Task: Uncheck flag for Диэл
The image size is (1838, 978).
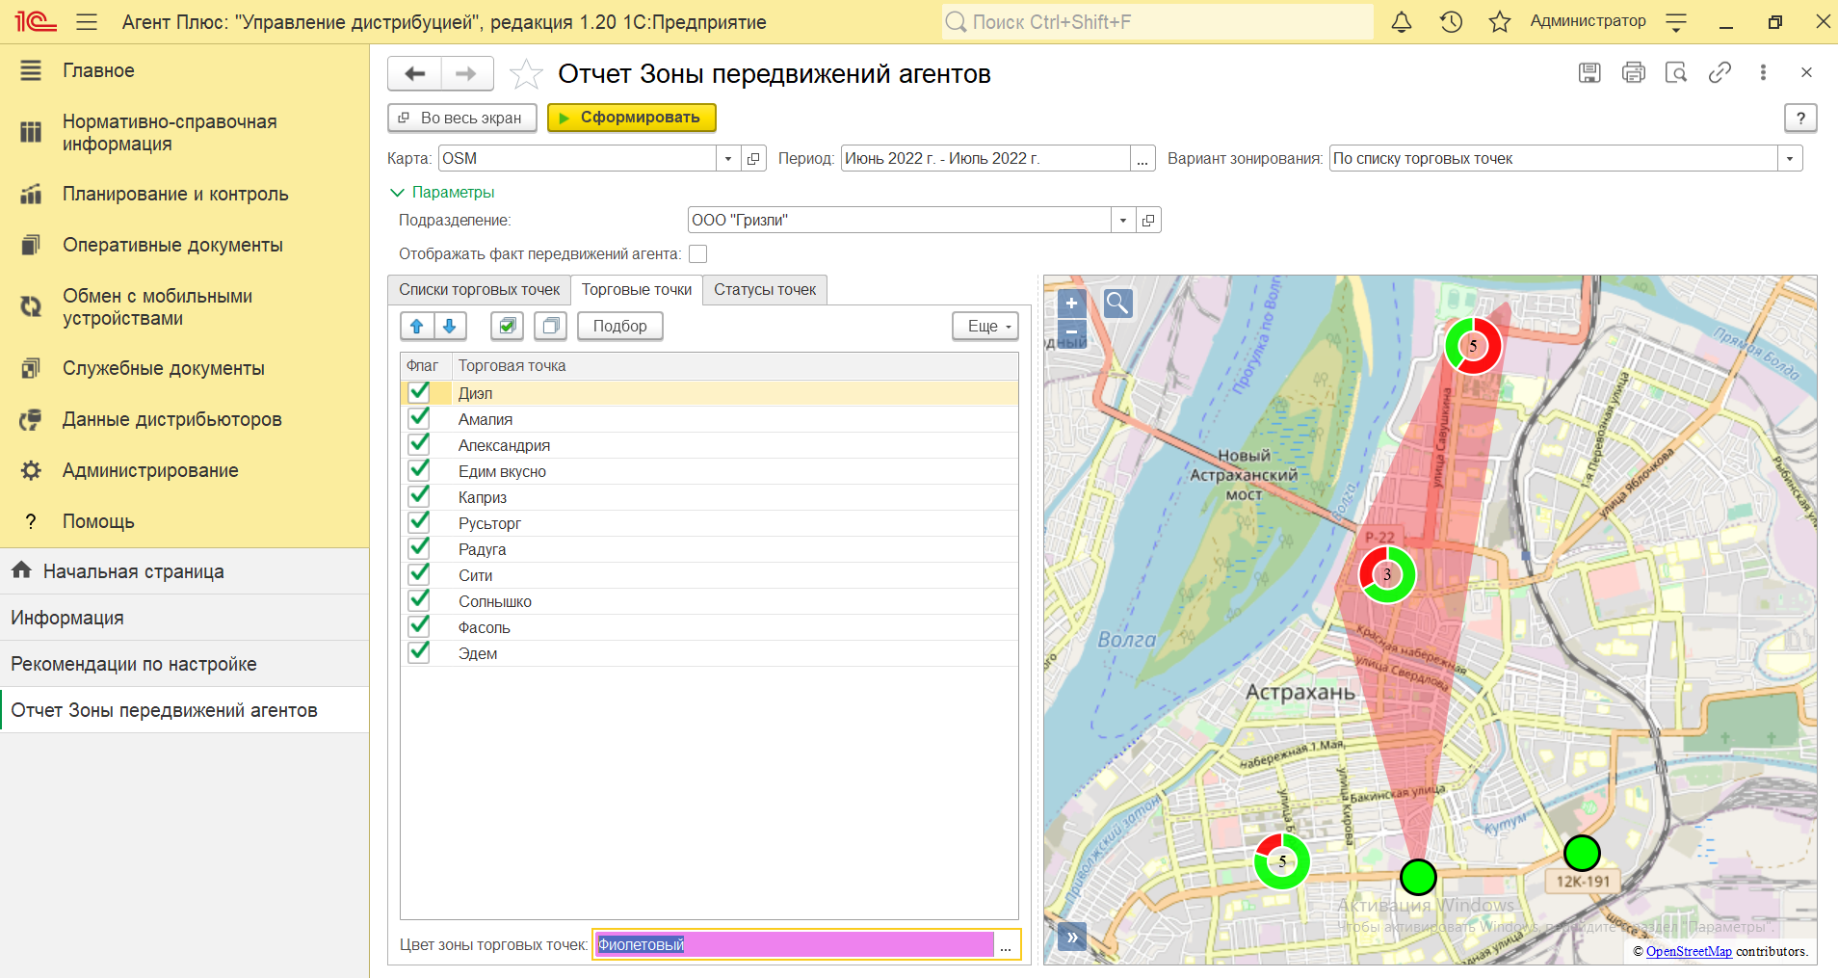Action: click(419, 392)
